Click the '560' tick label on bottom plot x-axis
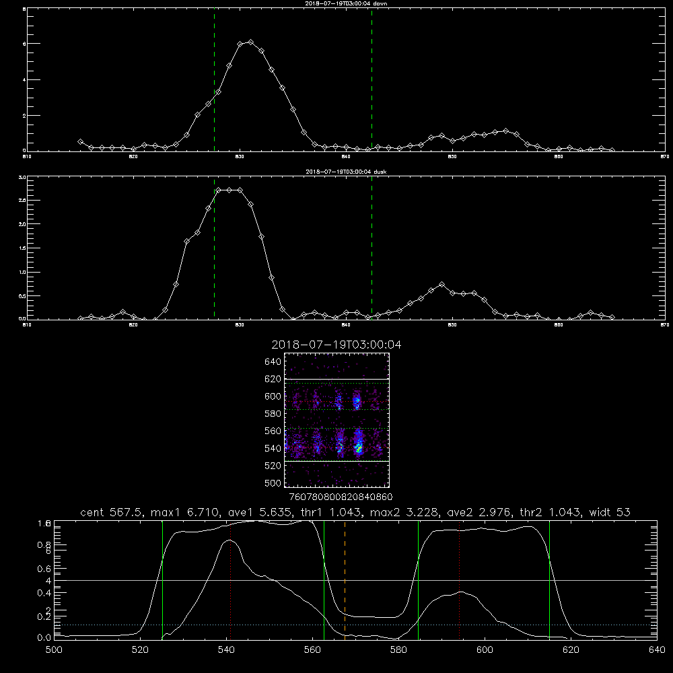 click(312, 650)
